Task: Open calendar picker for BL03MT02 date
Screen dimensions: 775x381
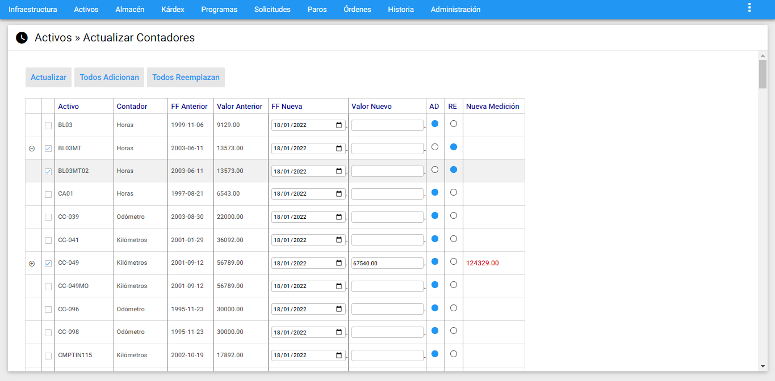Action: coord(339,171)
